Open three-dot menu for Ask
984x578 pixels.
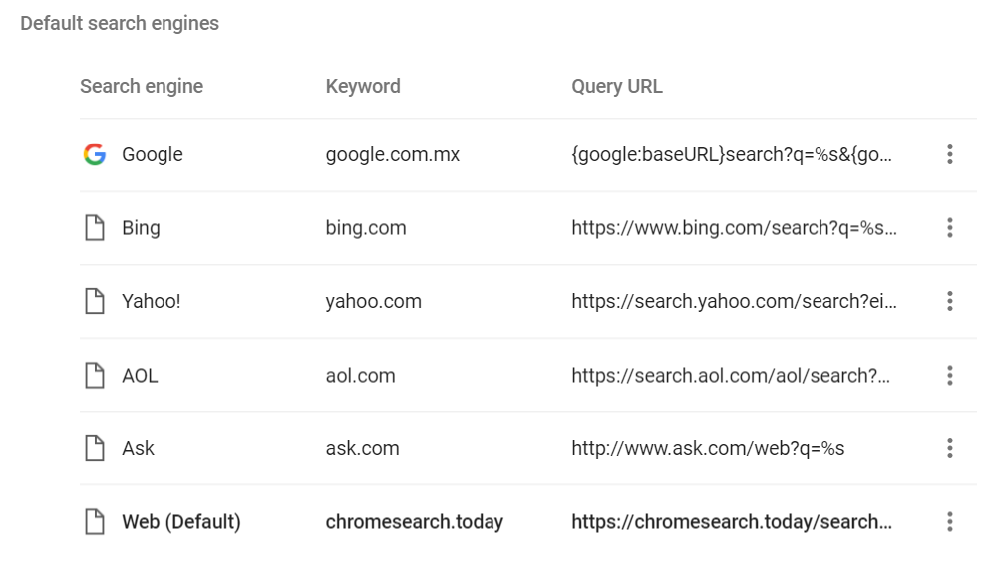tap(949, 448)
